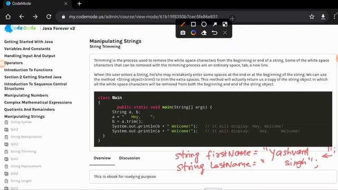Select the mosaic blur tool
The width and height of the screenshot is (338, 190).
coord(225,24)
